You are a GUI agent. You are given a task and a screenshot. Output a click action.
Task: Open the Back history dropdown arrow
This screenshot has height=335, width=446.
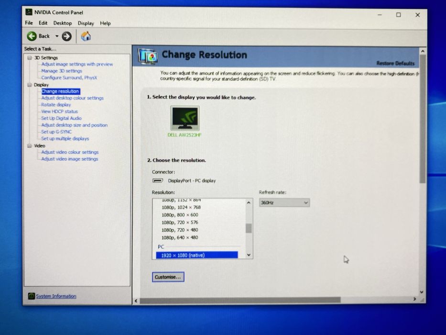(57, 36)
